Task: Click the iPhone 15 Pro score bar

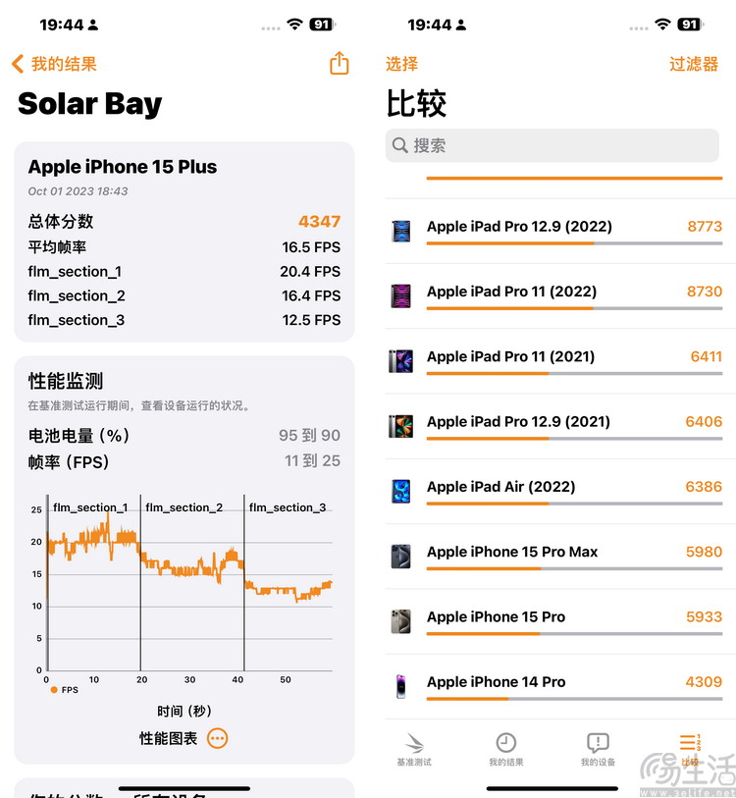Action: [574, 634]
